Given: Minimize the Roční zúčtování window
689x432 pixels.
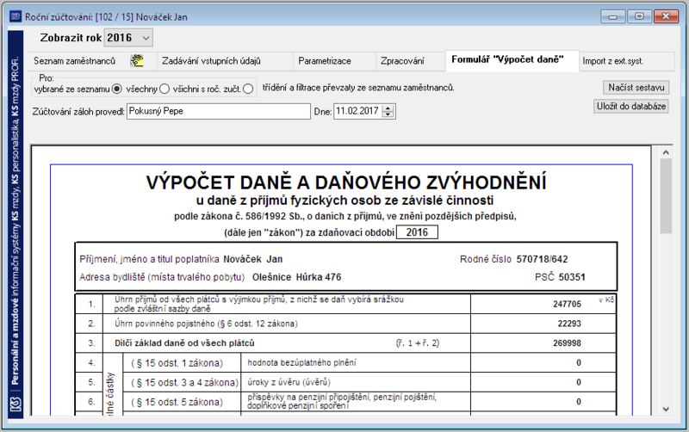Looking at the screenshot, I should coord(613,16).
